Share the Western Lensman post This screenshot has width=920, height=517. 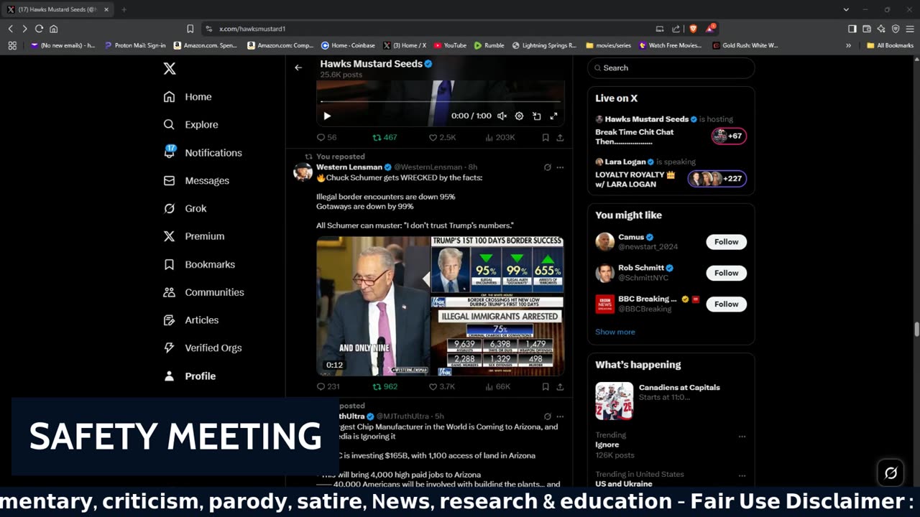(560, 386)
